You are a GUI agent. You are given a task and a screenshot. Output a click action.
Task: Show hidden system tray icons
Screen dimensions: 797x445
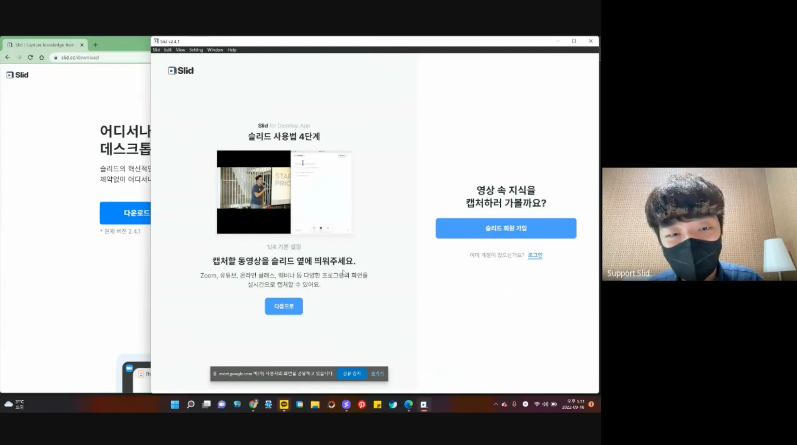(495, 404)
